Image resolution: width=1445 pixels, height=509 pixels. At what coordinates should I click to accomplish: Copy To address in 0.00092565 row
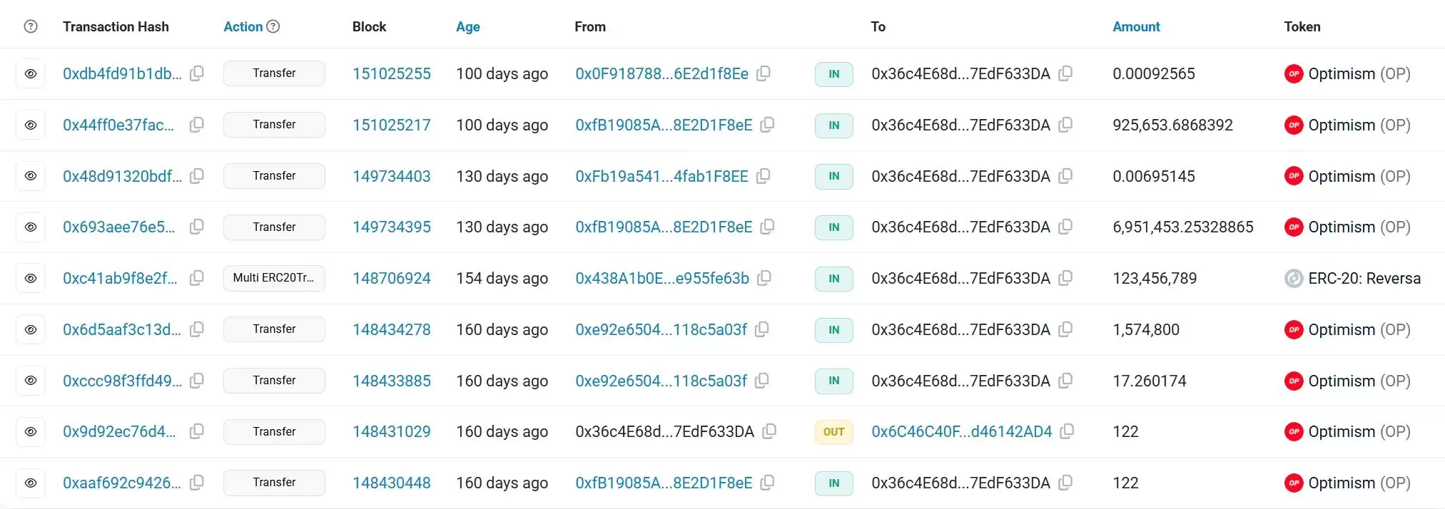pyautogui.click(x=1065, y=73)
